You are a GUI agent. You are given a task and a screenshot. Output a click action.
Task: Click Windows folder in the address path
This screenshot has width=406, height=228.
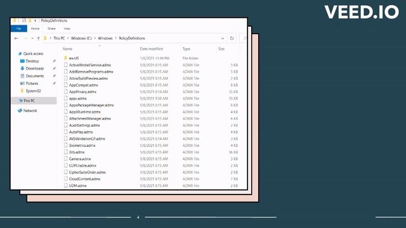click(x=105, y=38)
